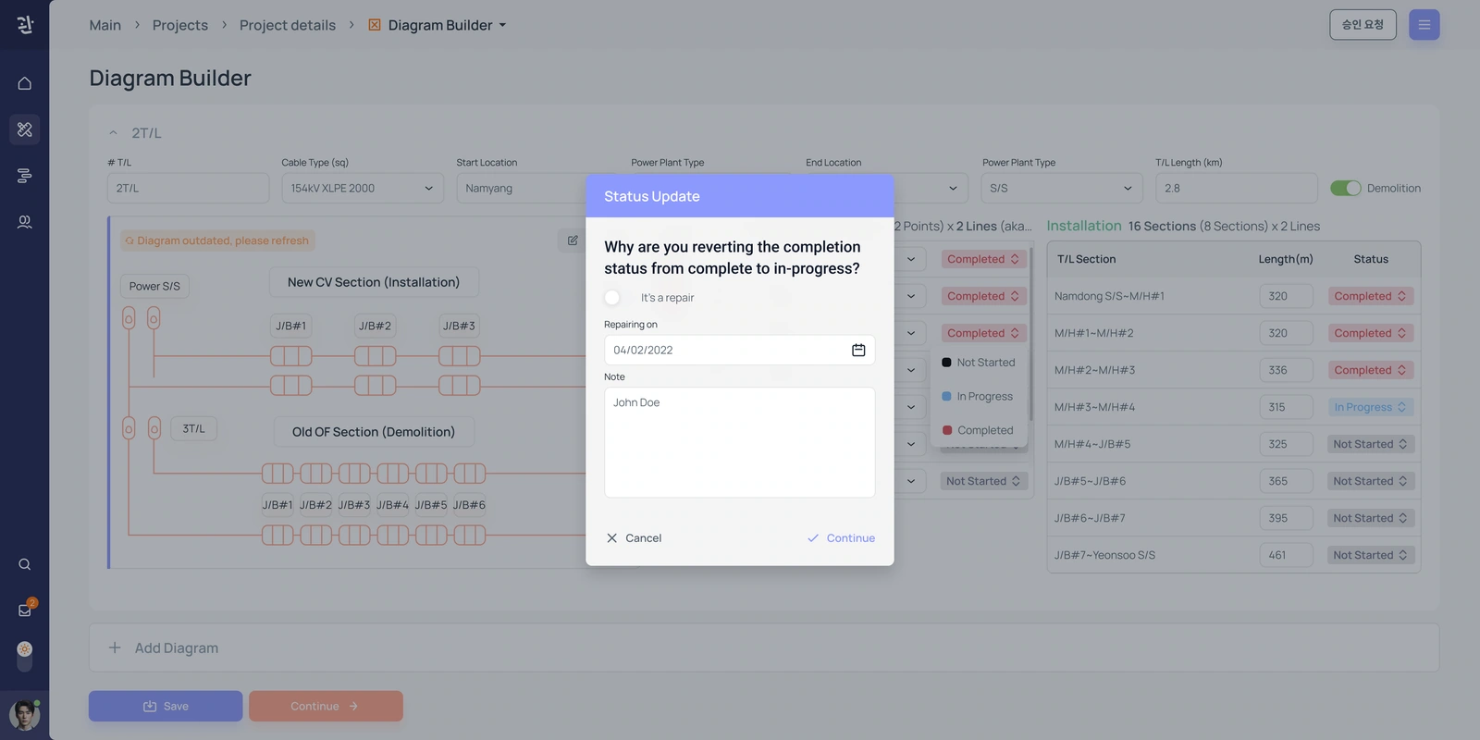This screenshot has height=740, width=1480.
Task: Open the stacked layers sidebar icon
Action: [x=25, y=176]
